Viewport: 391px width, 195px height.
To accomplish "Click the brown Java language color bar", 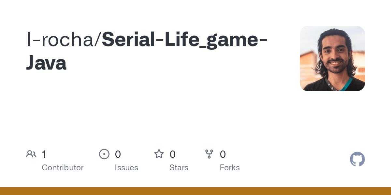I will click(x=195, y=191).
